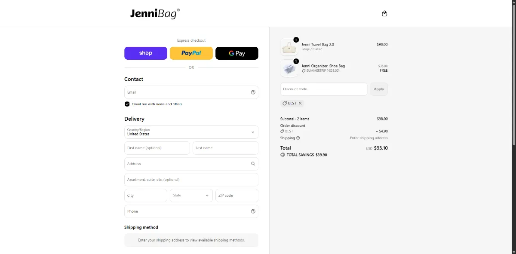The height and width of the screenshot is (254, 516).
Task: Remove the BEST discount code tag
Action: click(300, 103)
